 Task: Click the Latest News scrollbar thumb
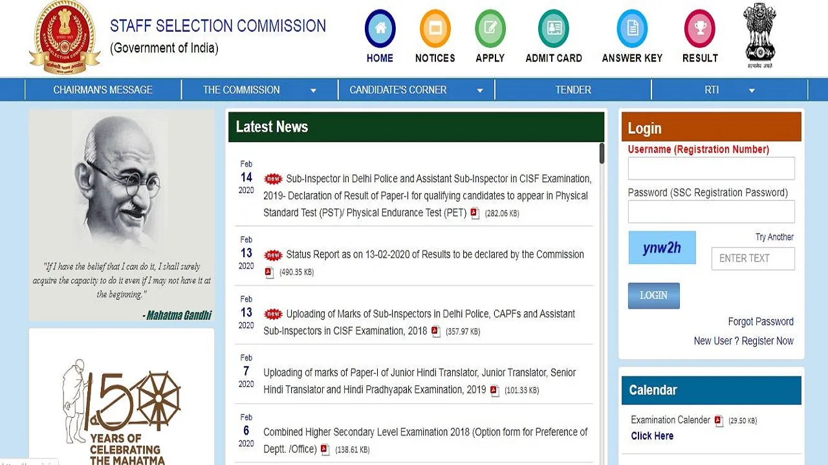click(602, 154)
